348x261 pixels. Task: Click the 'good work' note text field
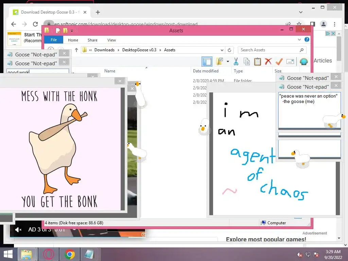click(x=38, y=71)
